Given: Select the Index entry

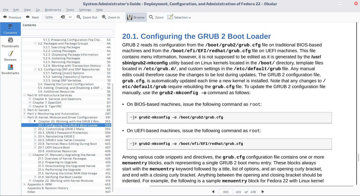Looking at the screenshot, I should (31, 192).
